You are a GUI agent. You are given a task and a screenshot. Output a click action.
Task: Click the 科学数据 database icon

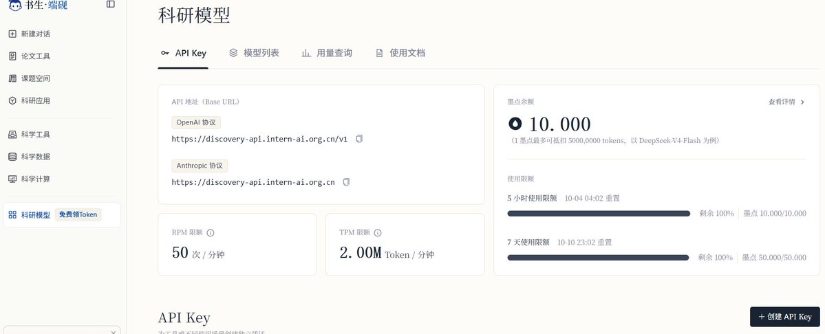click(12, 157)
